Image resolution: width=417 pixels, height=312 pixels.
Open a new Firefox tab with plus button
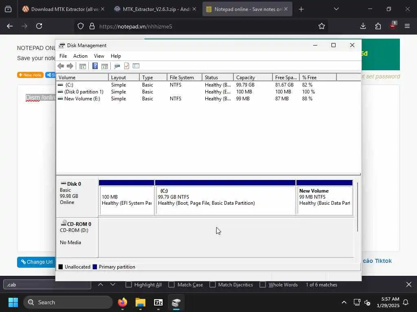301,9
